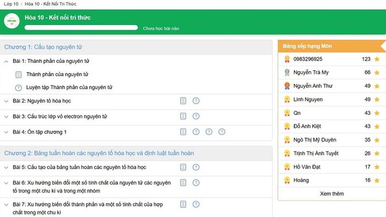Open lesson document icon for Bài 6
The height and width of the screenshot is (217, 386).
[x=183, y=183]
